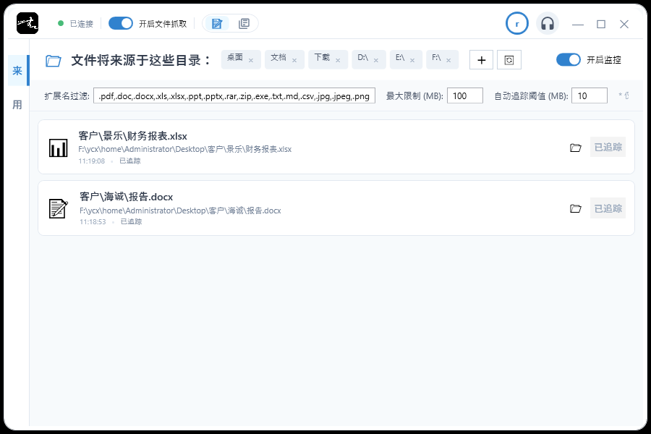Click the plus button to add directory
The image size is (651, 434).
tap(481, 59)
